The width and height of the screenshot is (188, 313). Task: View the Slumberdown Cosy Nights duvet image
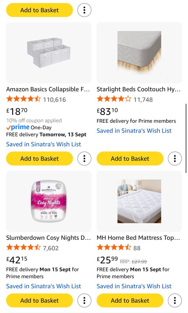coord(49,201)
